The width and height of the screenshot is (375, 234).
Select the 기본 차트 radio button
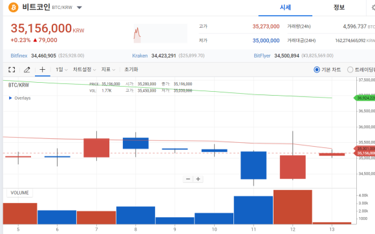[x=317, y=70]
